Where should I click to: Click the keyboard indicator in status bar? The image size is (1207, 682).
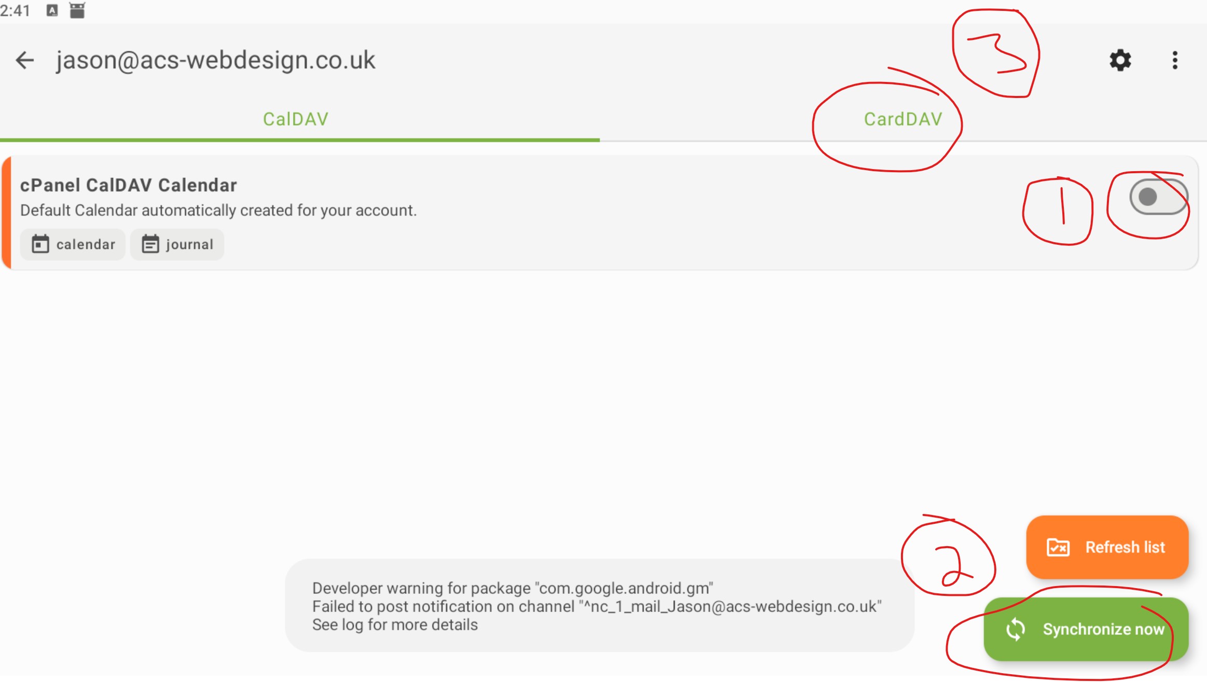[52, 10]
